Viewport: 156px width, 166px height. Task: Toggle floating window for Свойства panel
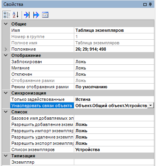145,5
